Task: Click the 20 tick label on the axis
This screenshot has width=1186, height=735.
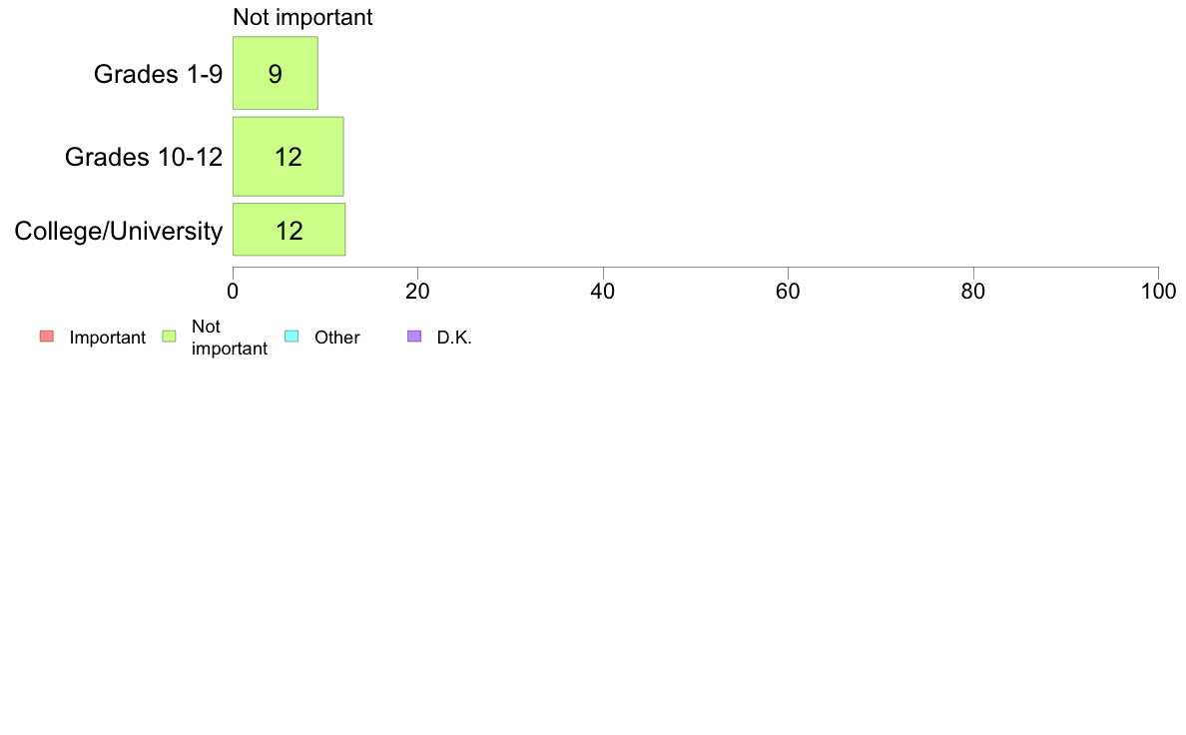Action: [417, 292]
